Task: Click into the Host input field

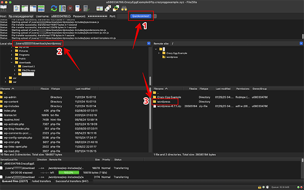Action: 21,16
